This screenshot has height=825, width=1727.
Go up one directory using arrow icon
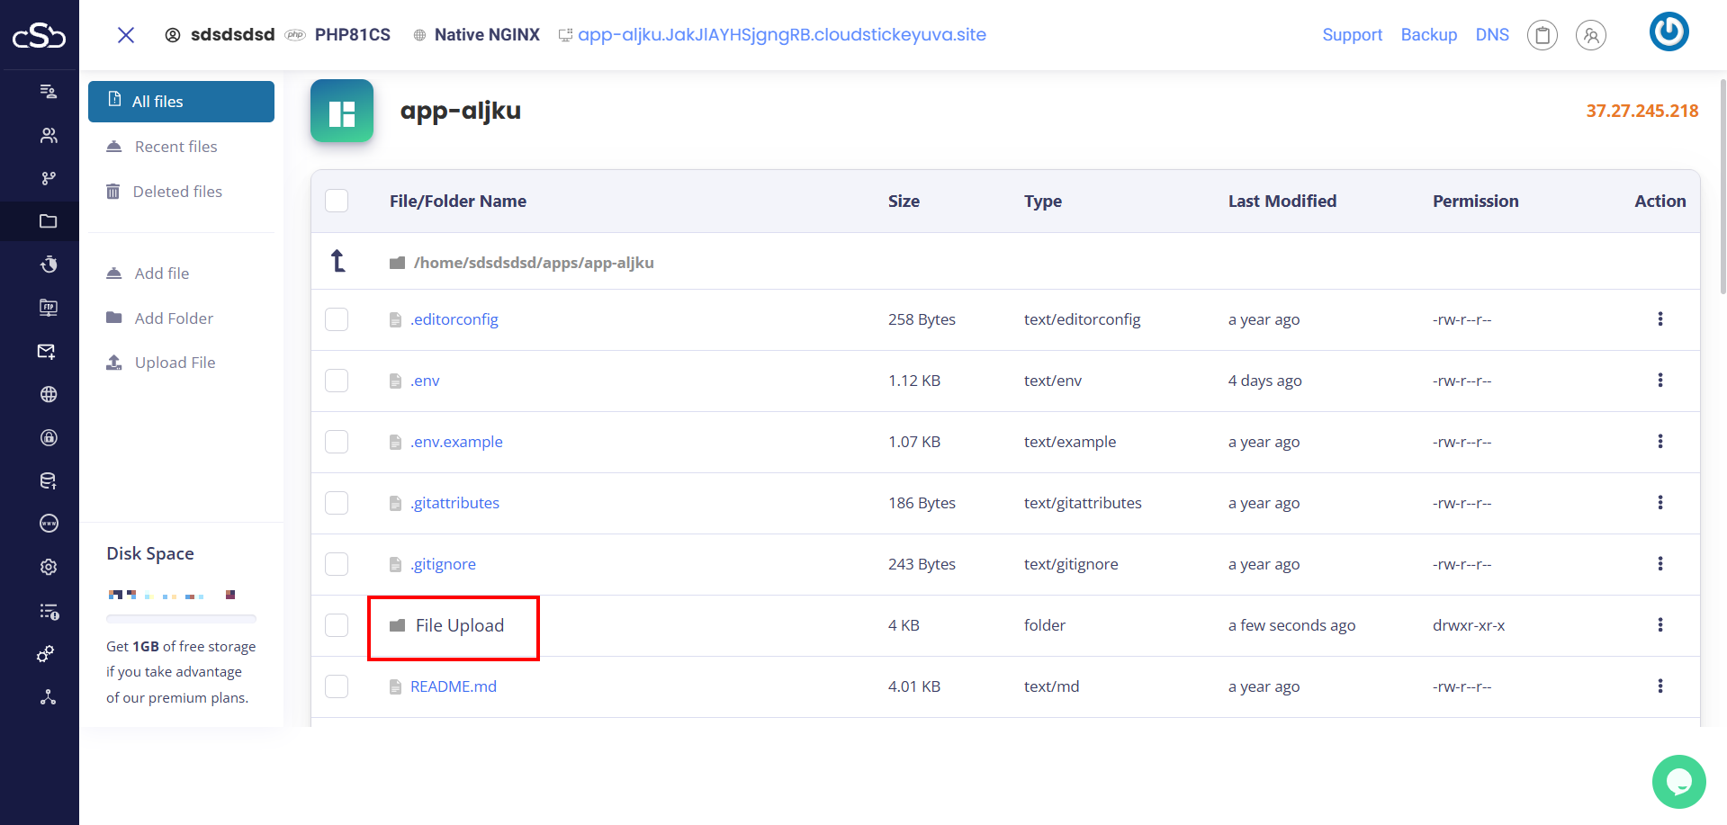coord(338,261)
